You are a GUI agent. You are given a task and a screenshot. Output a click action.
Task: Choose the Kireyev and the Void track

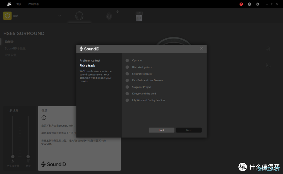click(127, 94)
